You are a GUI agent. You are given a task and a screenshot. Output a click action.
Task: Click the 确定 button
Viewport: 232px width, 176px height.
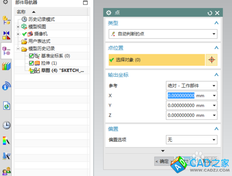coord(164,161)
